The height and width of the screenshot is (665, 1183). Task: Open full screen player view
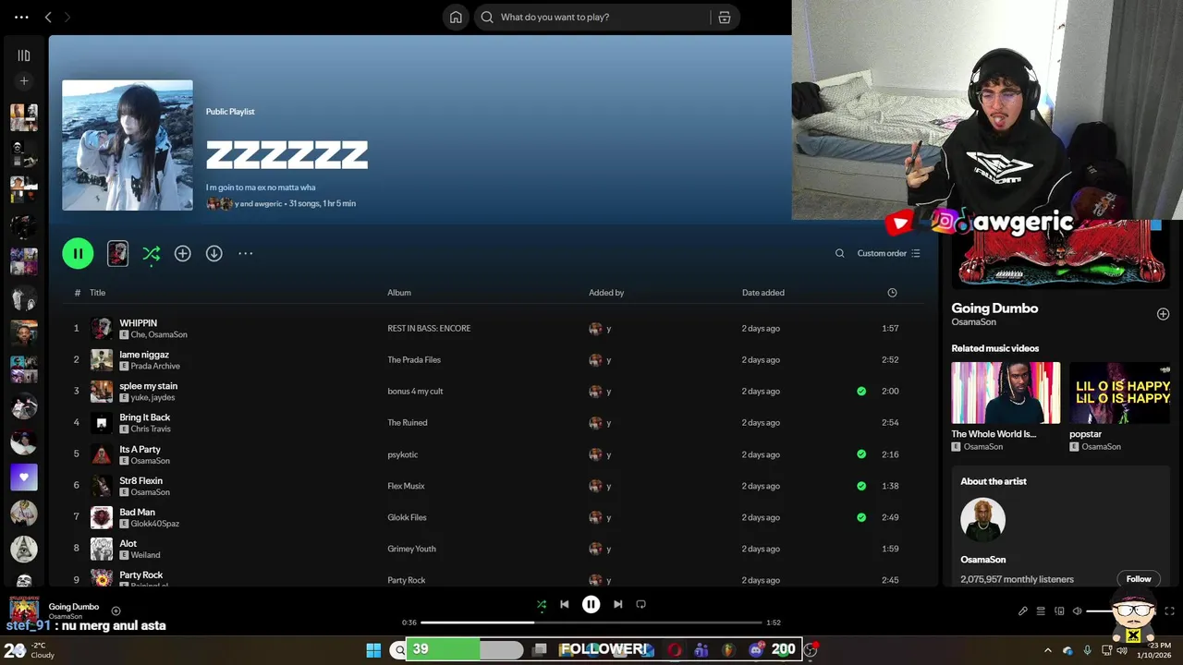(1169, 611)
